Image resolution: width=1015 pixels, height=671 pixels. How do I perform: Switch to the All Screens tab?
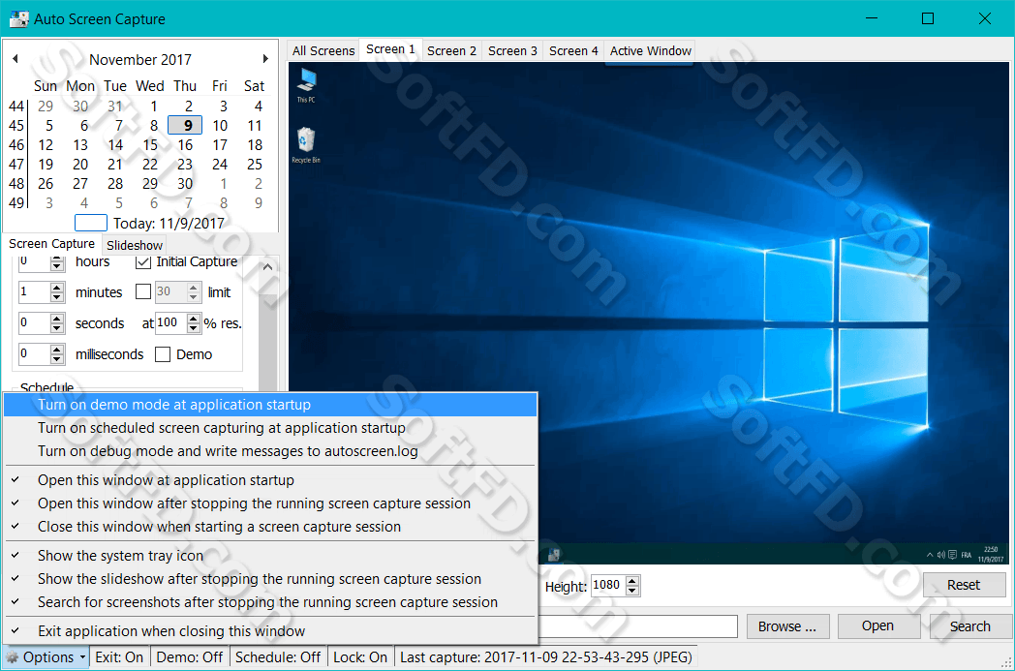click(x=323, y=50)
